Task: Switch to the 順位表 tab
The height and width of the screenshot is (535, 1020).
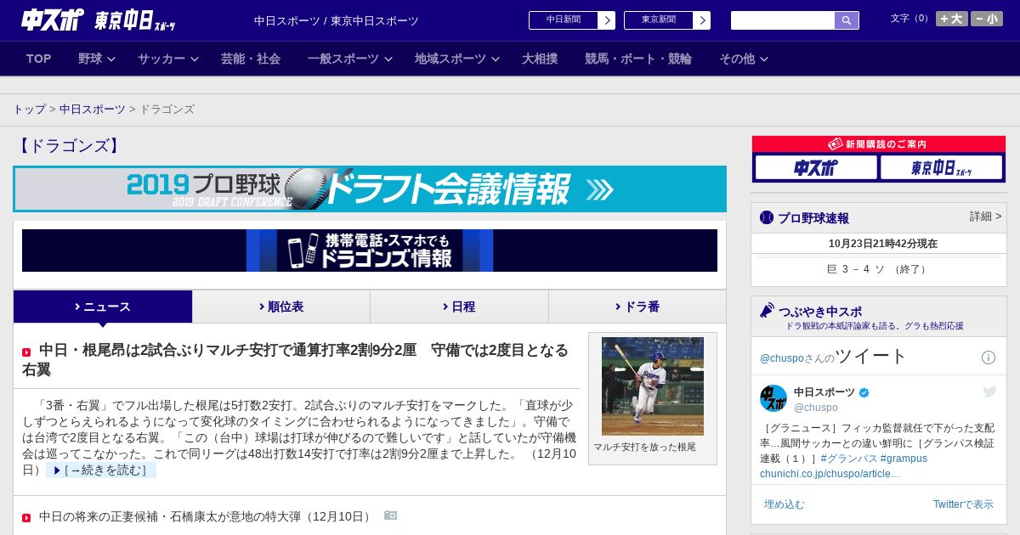Action: click(281, 307)
